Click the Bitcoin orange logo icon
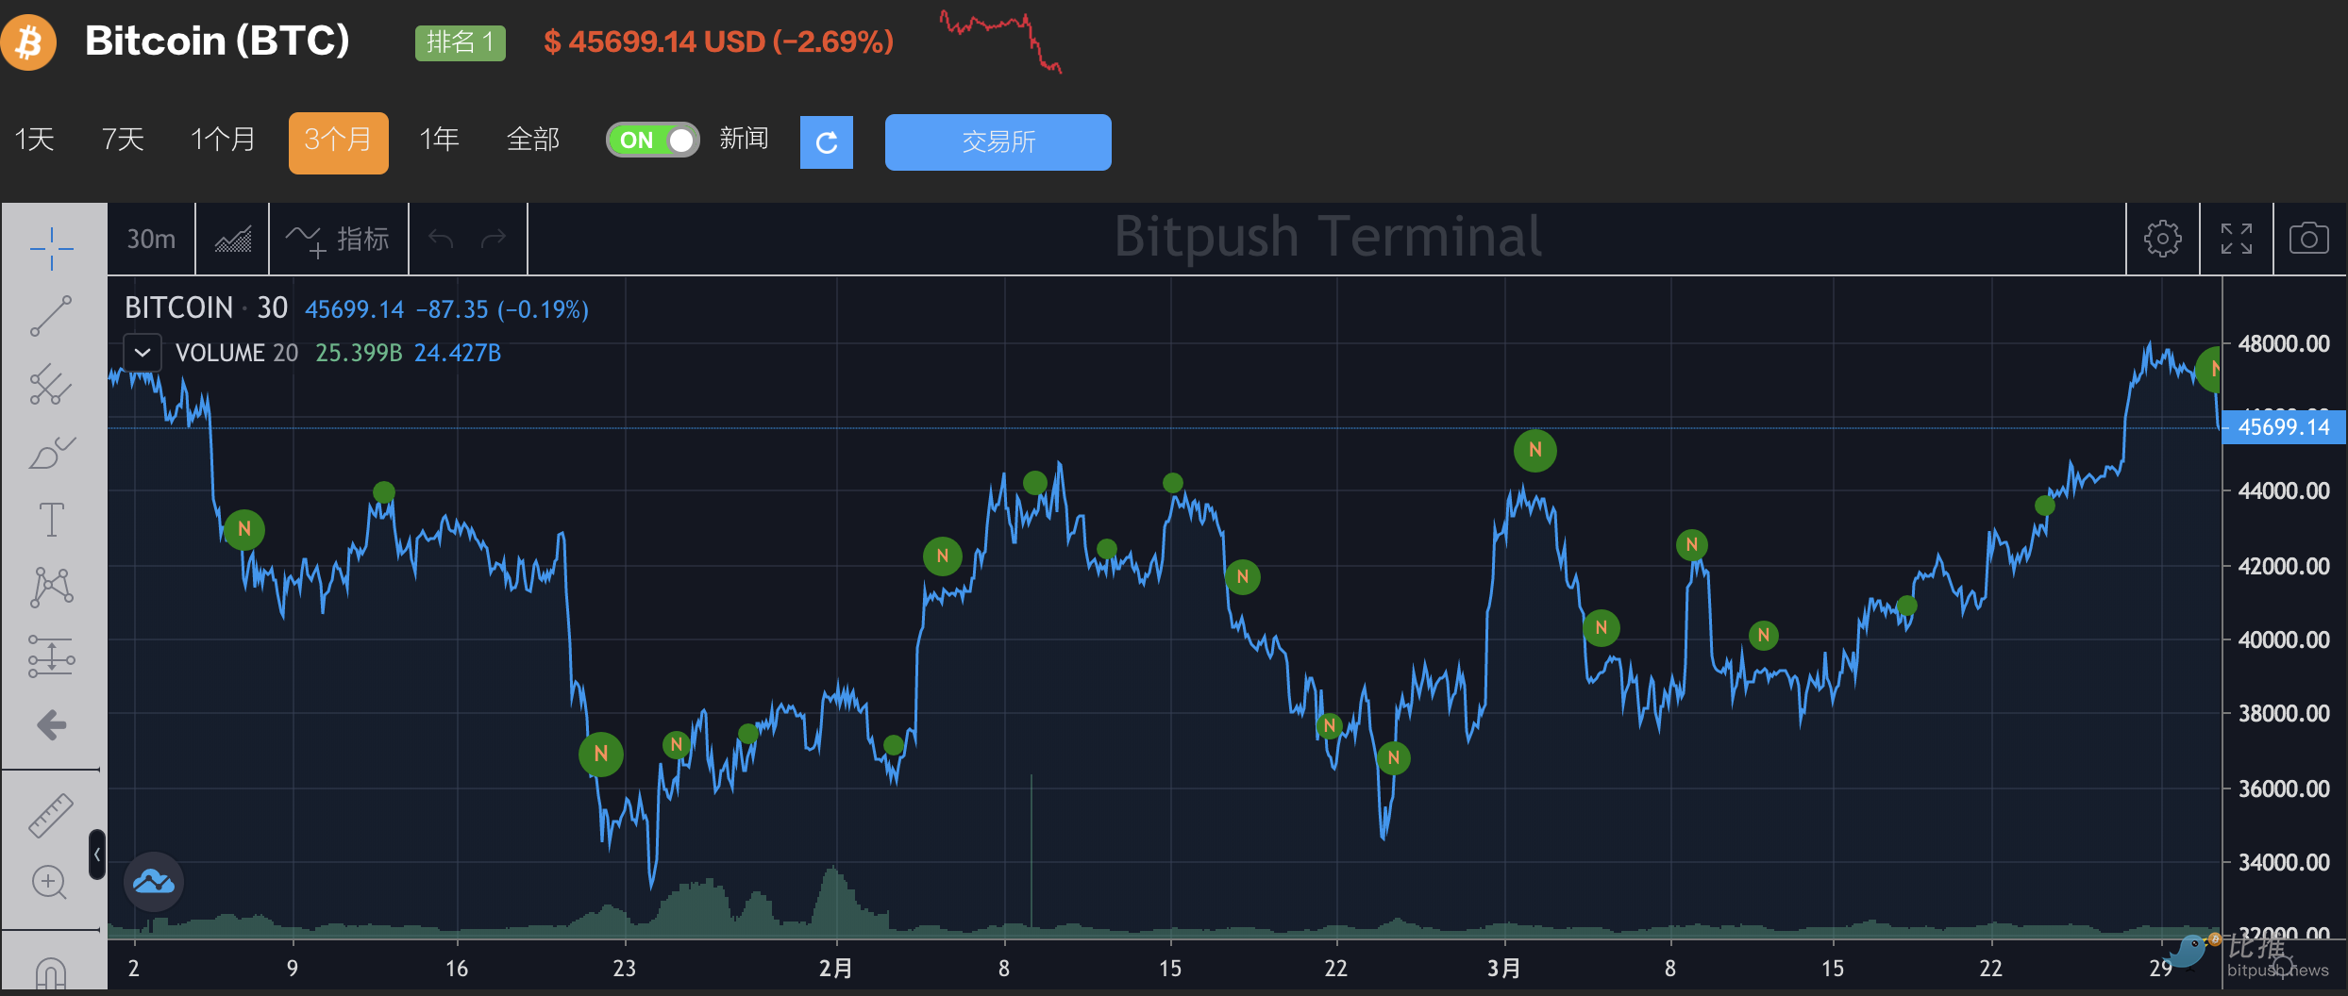Viewport: 2348px width, 996px height. point(28,42)
